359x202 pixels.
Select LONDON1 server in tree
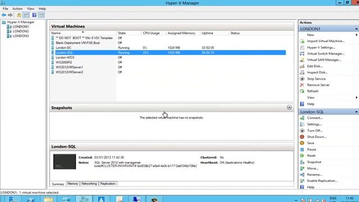tap(21, 26)
